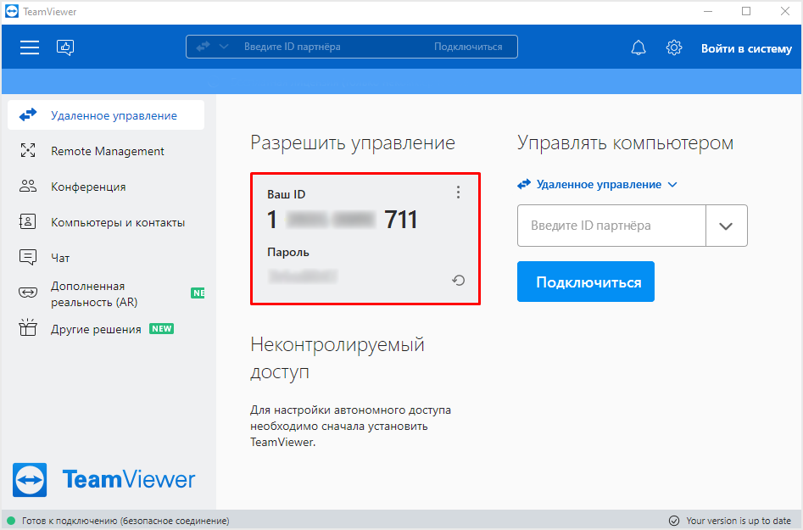The width and height of the screenshot is (803, 530).
Task: Click the blue Подключиться button
Action: [x=586, y=282]
